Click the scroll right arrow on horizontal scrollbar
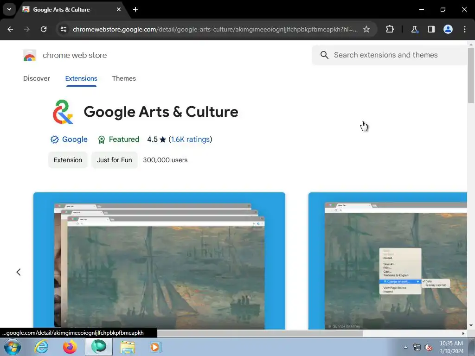 click(463, 333)
